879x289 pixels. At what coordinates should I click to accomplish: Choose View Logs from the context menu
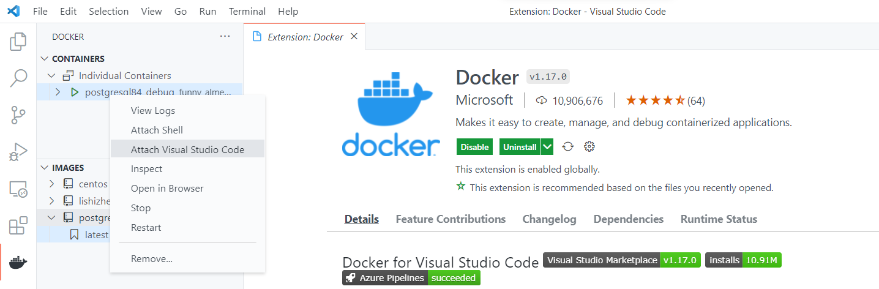[x=187, y=111]
